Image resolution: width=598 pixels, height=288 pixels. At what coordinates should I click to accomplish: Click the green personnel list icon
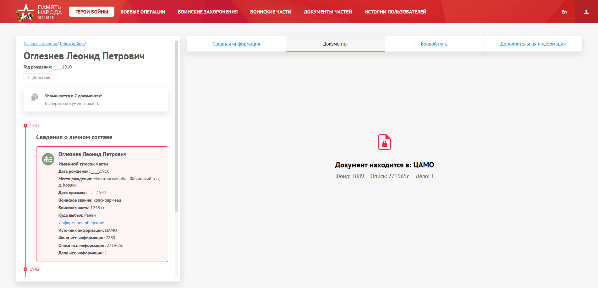[x=48, y=160]
